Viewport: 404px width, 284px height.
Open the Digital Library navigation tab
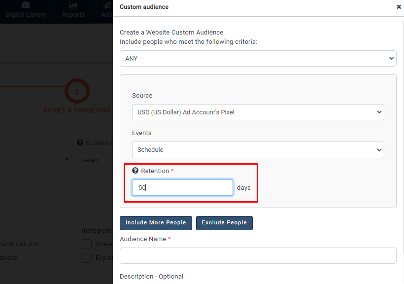[x=26, y=14]
